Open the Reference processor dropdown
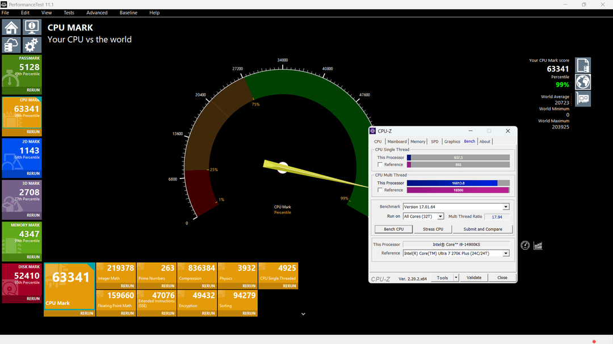Image resolution: width=613 pixels, height=344 pixels. 506,253
